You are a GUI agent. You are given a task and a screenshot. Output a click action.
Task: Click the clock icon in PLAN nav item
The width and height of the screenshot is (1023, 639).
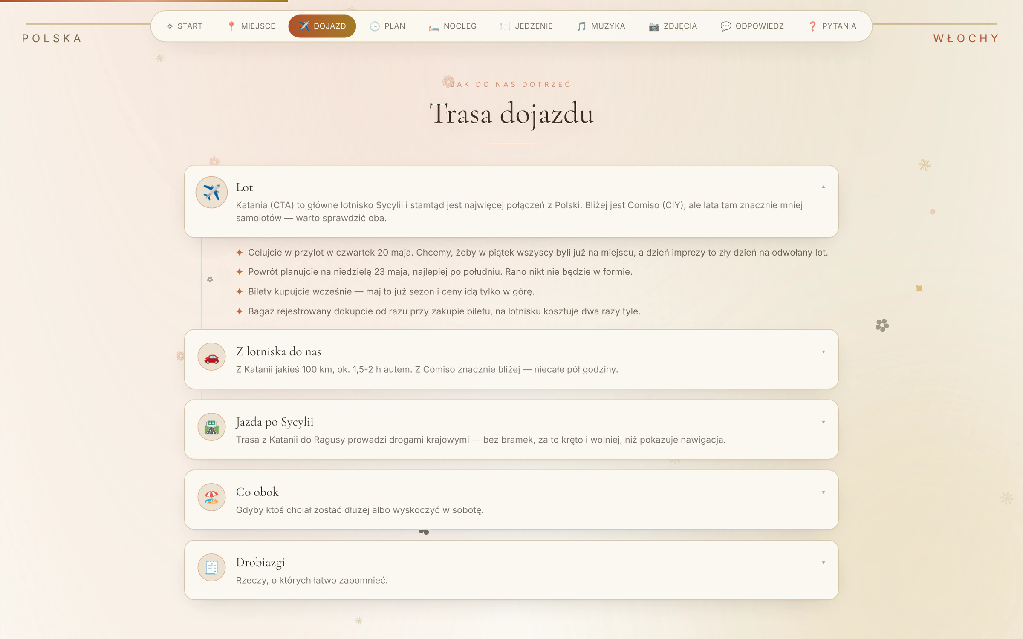tap(375, 26)
